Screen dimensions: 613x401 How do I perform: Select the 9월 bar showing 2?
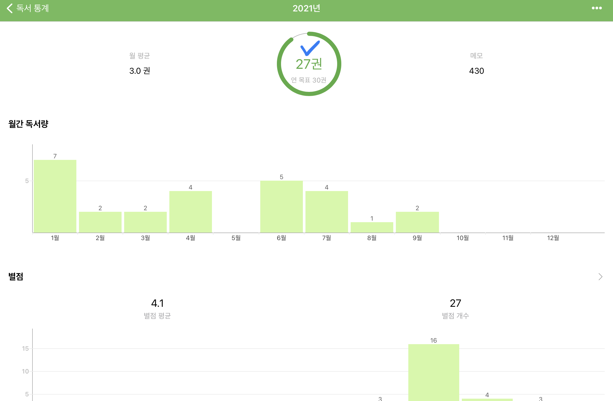(x=417, y=222)
